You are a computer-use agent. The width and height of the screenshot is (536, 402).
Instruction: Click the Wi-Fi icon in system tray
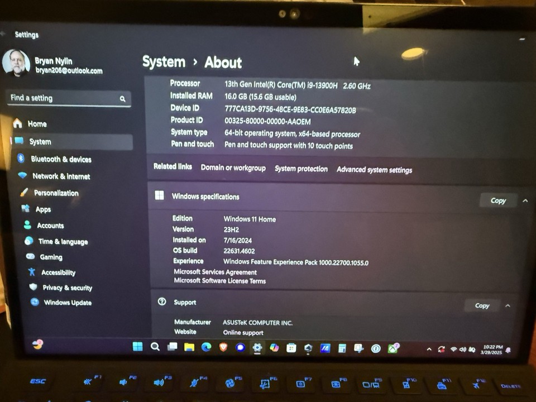coord(453,349)
